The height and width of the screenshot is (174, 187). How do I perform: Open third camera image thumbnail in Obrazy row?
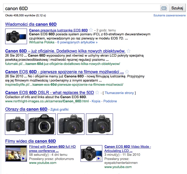(x=71, y=124)
